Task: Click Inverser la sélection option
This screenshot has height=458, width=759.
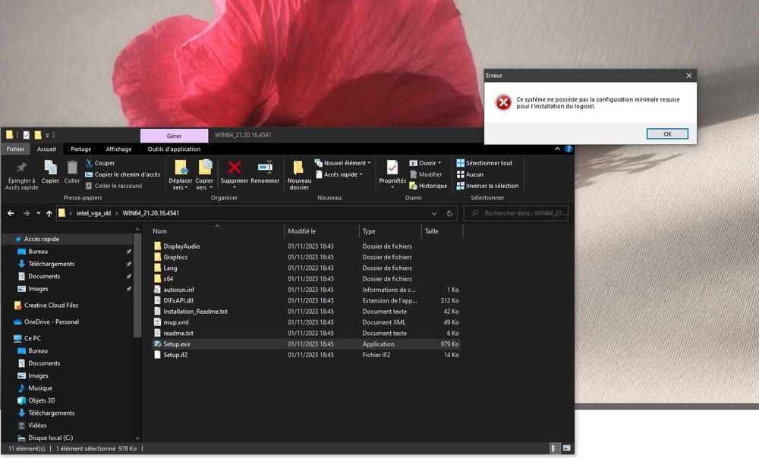Action: pos(492,186)
